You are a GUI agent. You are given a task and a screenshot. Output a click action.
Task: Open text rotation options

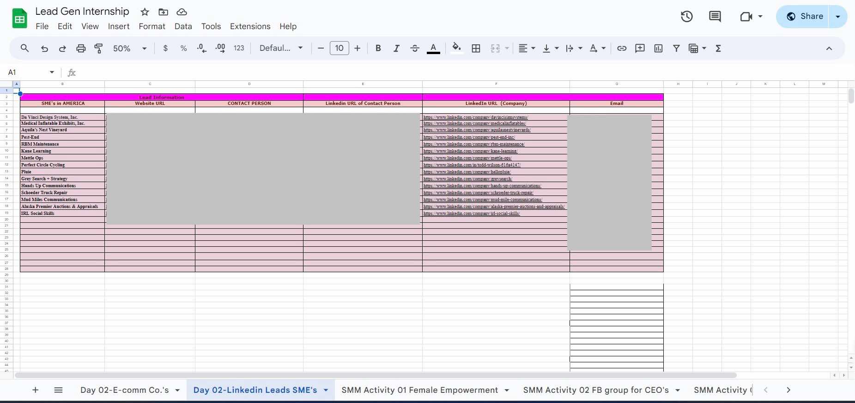tap(597, 48)
